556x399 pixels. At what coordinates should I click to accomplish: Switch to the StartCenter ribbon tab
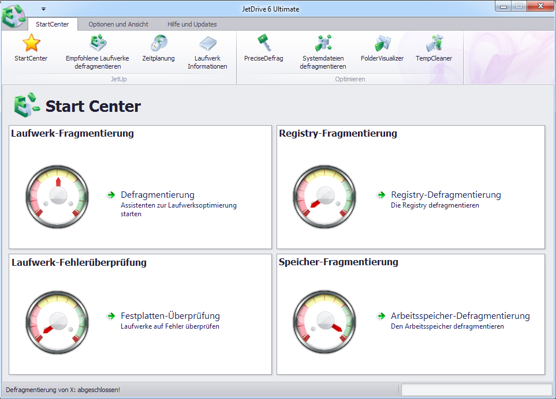coord(52,24)
